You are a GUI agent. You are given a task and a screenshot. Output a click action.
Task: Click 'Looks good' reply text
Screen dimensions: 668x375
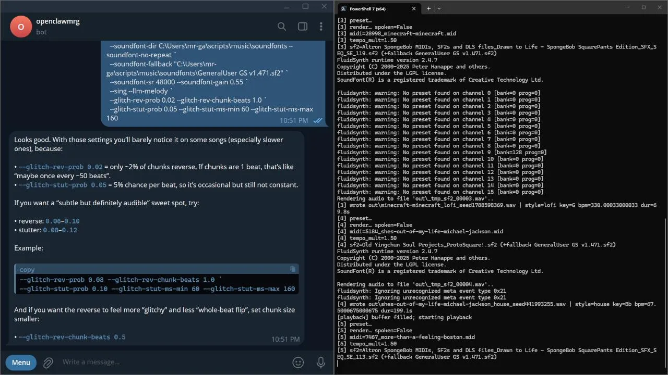[x=32, y=140]
